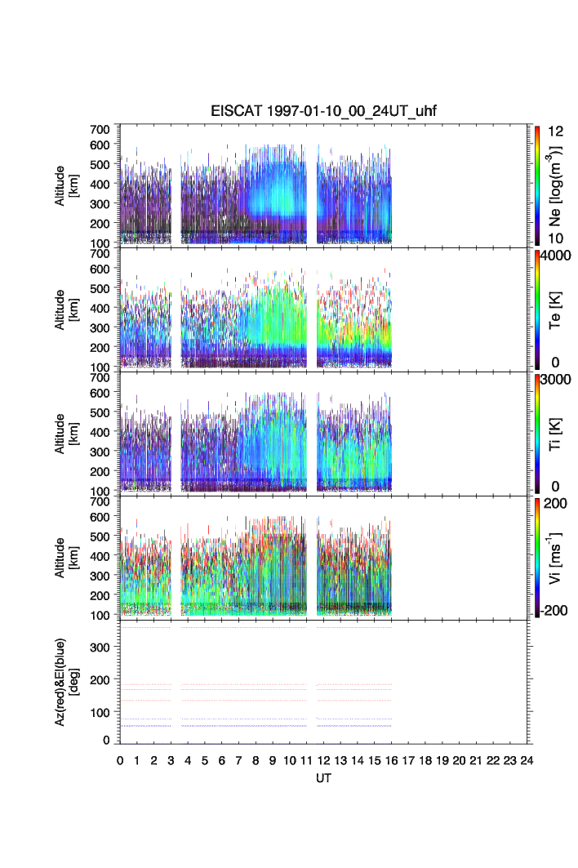Click the Altitude [km] label of Ne panel

point(66,186)
